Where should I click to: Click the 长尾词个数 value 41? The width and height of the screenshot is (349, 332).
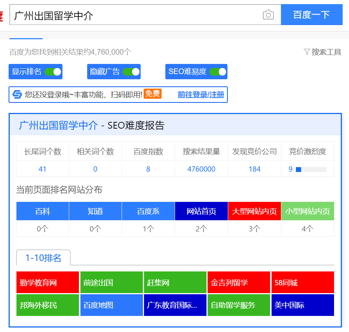tap(43, 169)
